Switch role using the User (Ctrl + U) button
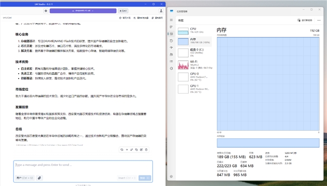Image resolution: width=327 pixels, height=186 pixels. (x=25, y=178)
